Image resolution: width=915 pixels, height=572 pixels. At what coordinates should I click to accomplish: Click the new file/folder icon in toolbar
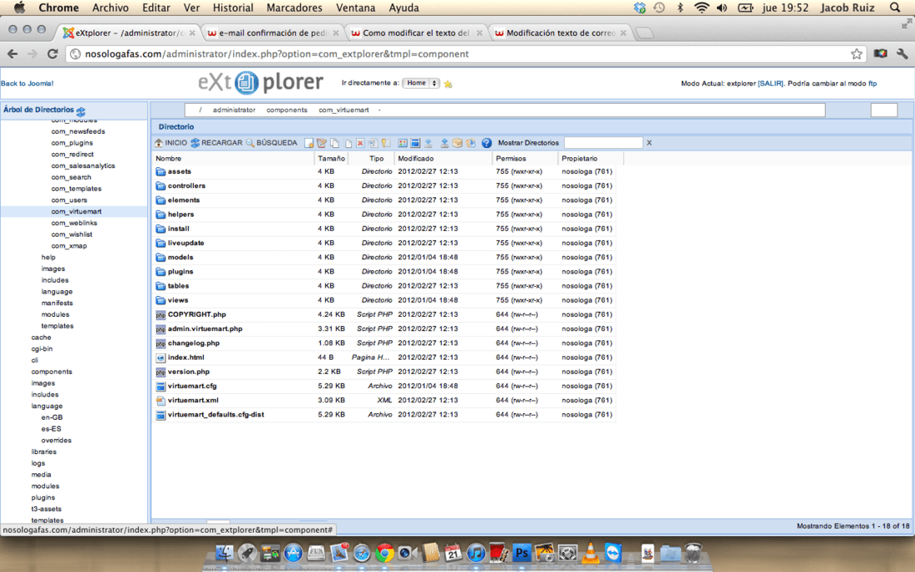[309, 143]
